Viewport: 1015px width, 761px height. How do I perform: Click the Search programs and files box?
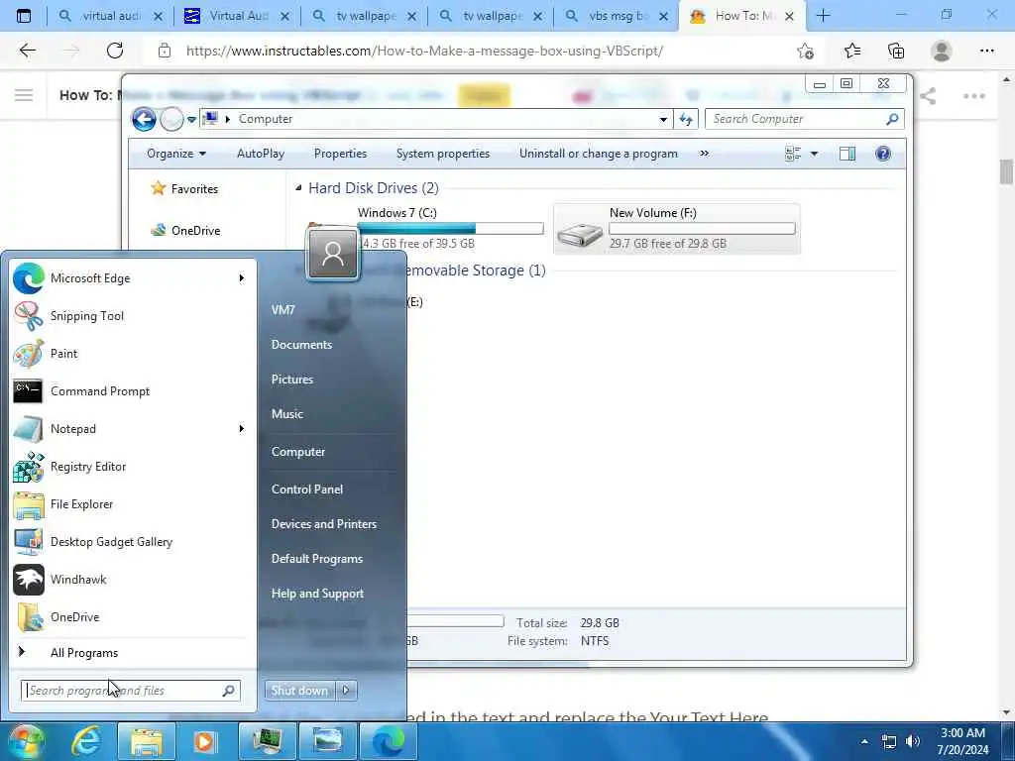pos(131,691)
